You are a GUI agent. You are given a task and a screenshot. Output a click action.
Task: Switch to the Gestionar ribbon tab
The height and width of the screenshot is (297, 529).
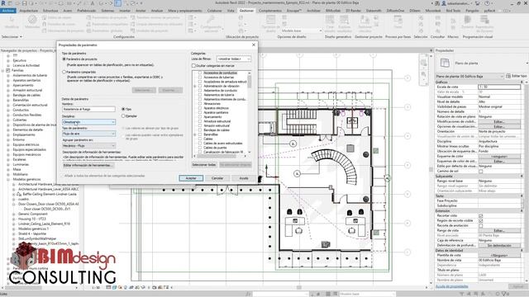pos(246,11)
